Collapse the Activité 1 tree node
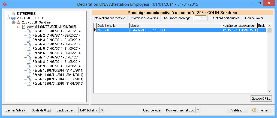The height and width of the screenshot is (118, 277). (19, 27)
